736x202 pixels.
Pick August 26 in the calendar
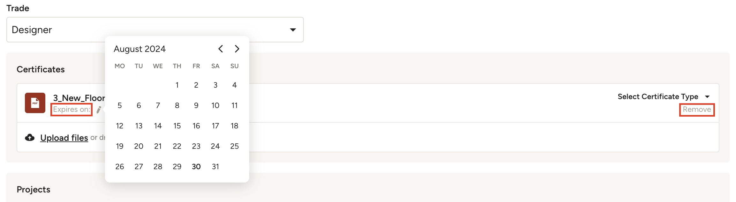point(120,167)
